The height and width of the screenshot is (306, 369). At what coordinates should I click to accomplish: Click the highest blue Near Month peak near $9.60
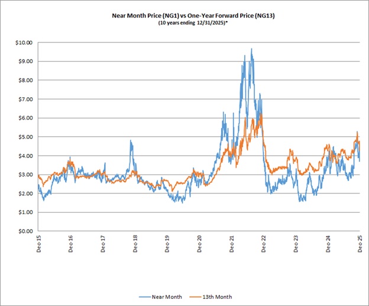pos(252,50)
